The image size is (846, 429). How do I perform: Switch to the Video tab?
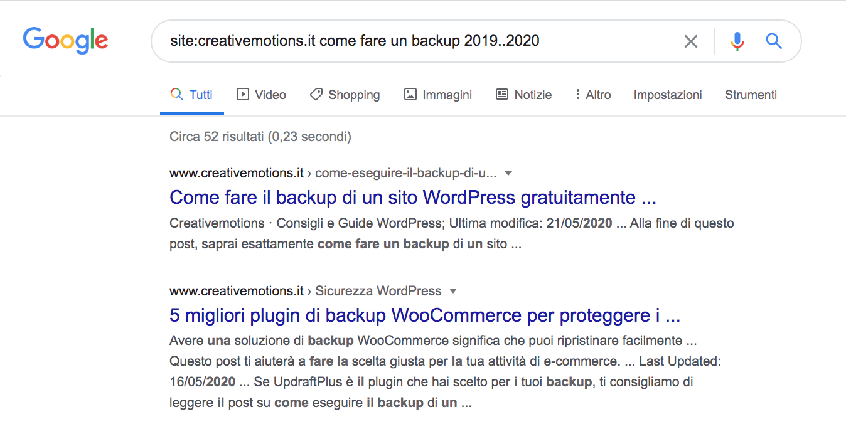261,95
